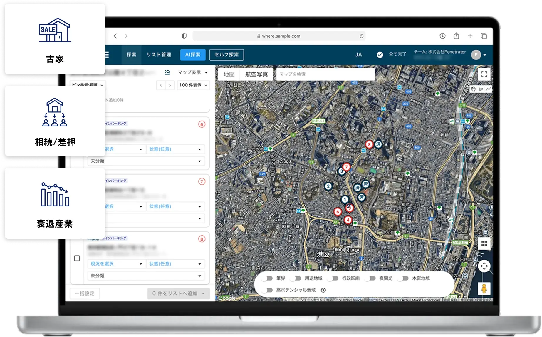
Task: Select red map pin number 8
Action: [x=369, y=144]
